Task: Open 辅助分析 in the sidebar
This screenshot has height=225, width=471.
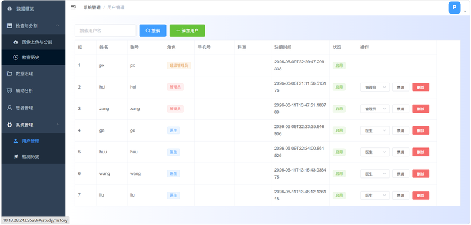Action: 34,90
